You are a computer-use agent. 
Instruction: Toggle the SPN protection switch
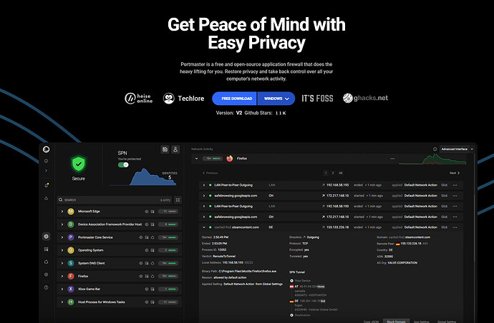click(x=124, y=165)
